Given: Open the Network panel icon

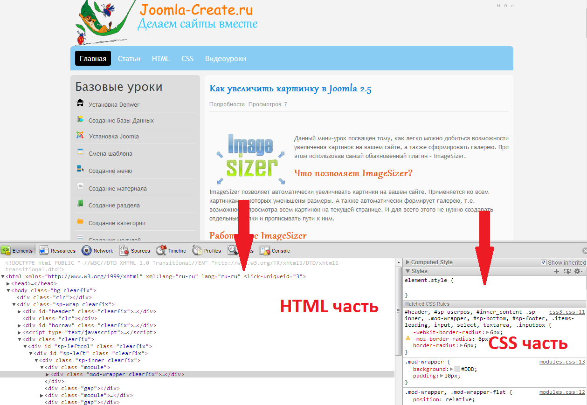Looking at the screenshot, I should [87, 250].
